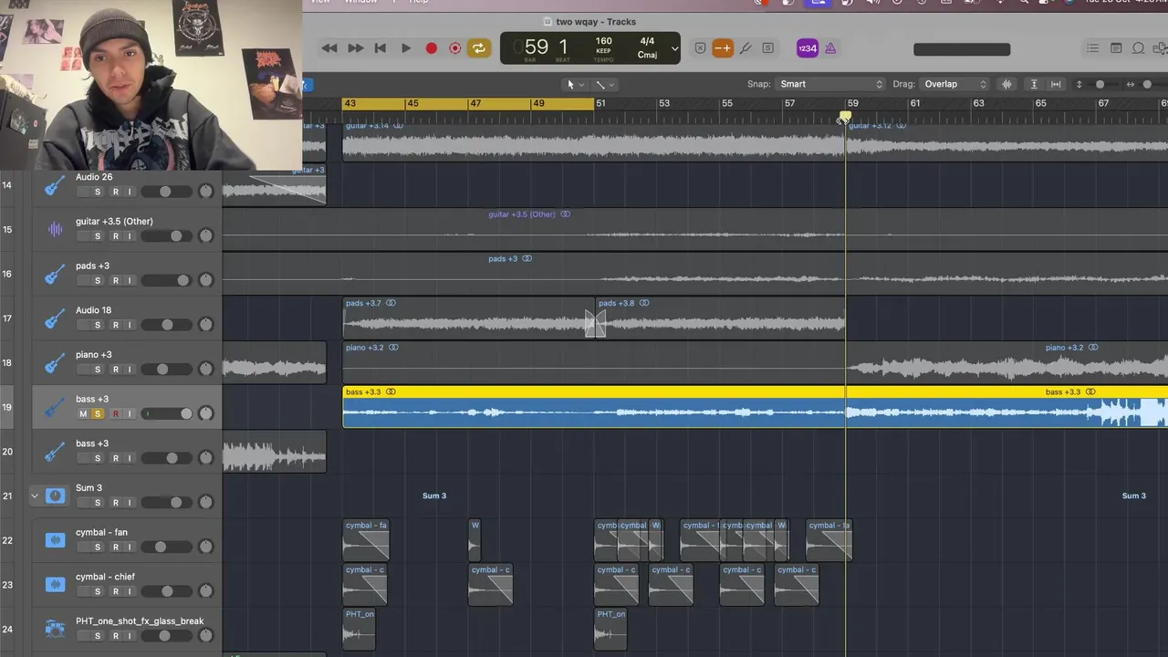This screenshot has width=1168, height=657.
Task: Click the pan knob on guitar +3.5 (Other) track
Action: (x=205, y=235)
